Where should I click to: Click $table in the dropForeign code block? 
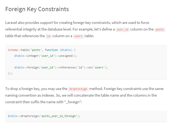pyautogui.click(x=13, y=116)
